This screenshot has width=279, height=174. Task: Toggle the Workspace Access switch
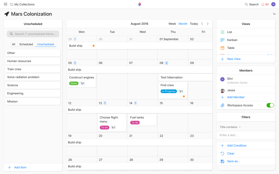tap(270, 105)
